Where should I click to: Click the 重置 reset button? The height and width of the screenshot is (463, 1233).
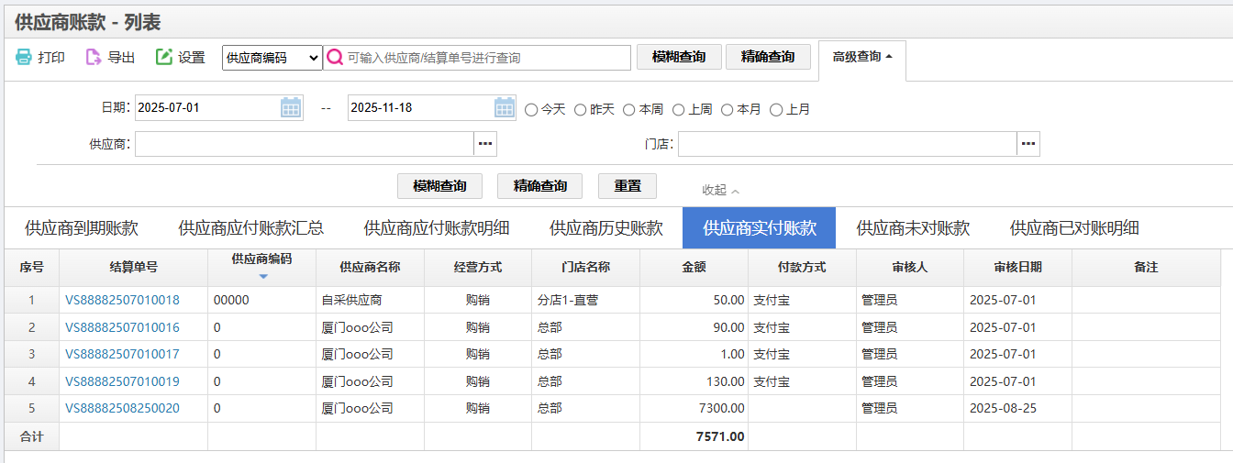coord(628,186)
